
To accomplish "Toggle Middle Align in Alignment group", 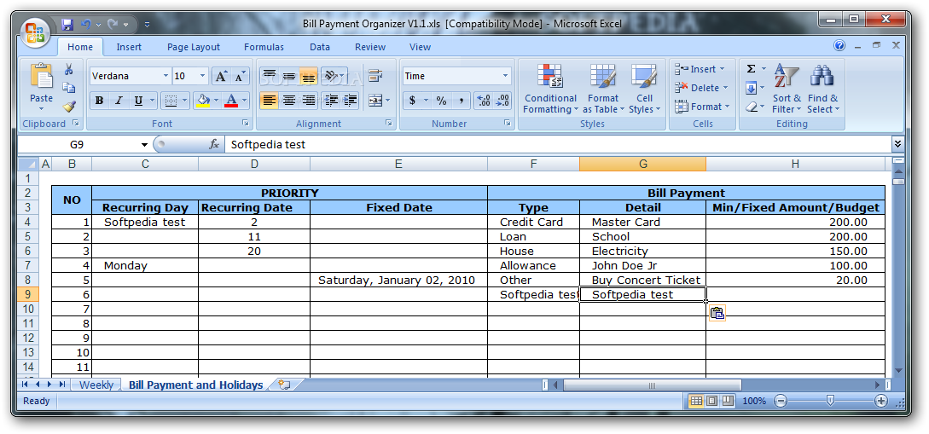I will coord(289,76).
